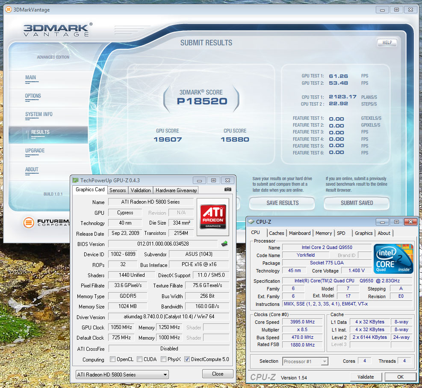Viewport: 422px width, 388px height.
Task: Click the Rated FSB 1880.0 MHz value
Action: coord(302,345)
